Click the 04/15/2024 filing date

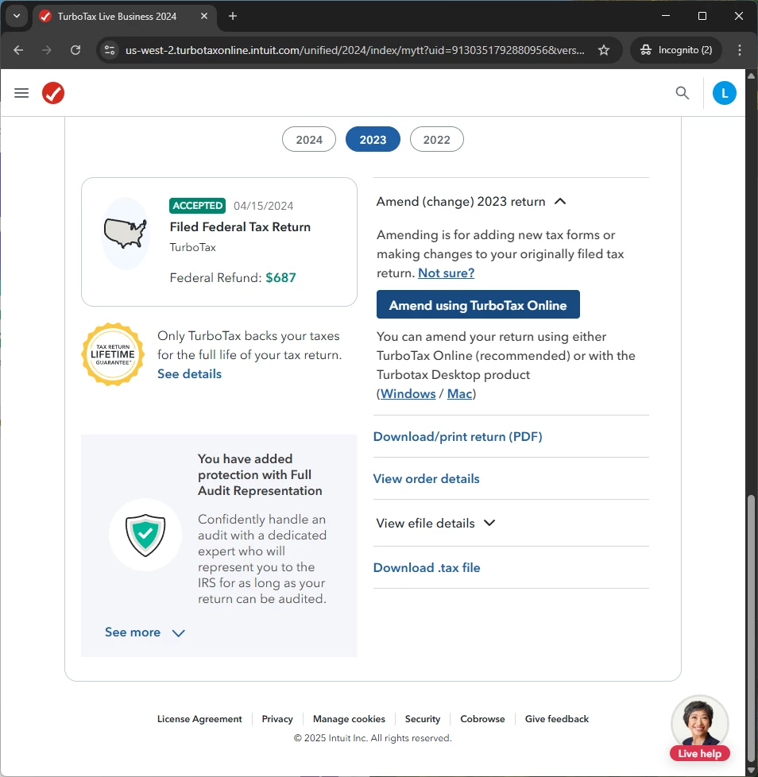(264, 206)
